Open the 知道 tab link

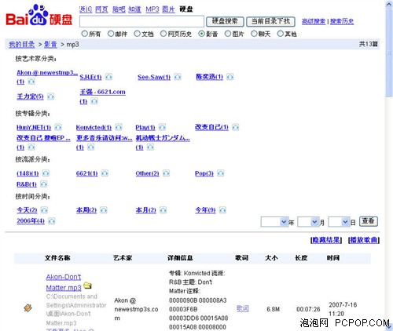[x=135, y=9]
